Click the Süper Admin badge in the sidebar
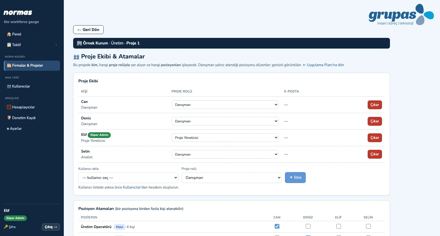This screenshot has height=236, width=440. (x=15, y=218)
